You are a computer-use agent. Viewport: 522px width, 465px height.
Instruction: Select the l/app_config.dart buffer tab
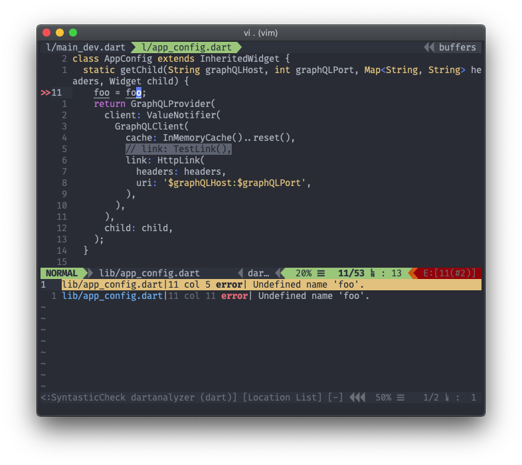point(186,47)
